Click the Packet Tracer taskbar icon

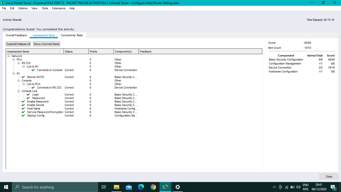pos(165,187)
